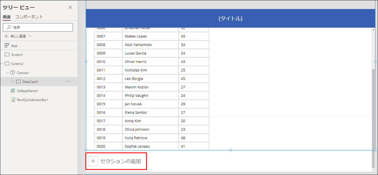Viewport: 378px width, 175px height.
Task: Click the Yulia Petrova cell
Action: coord(150,138)
